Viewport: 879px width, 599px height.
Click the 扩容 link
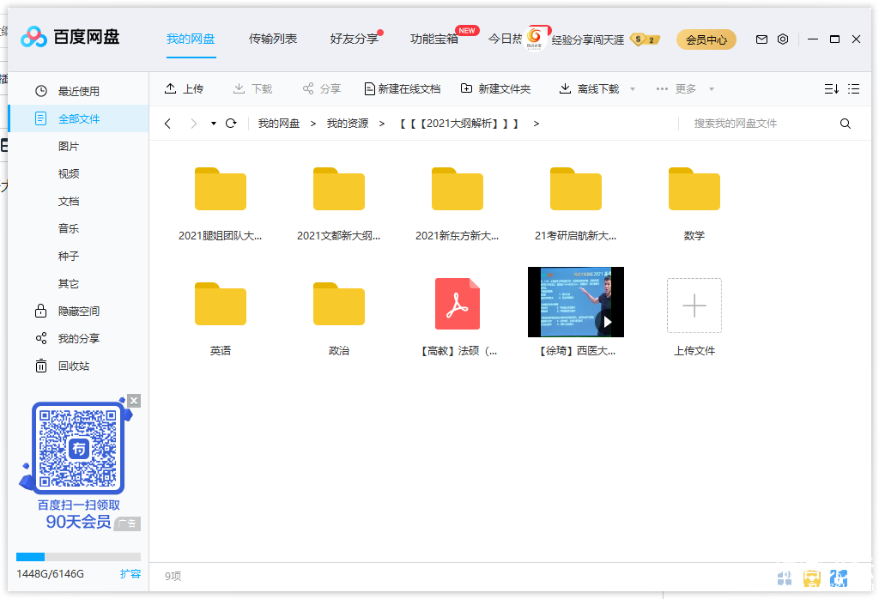130,573
